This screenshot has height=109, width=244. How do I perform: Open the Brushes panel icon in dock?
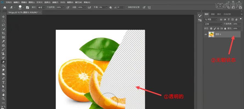[x=200, y=16]
